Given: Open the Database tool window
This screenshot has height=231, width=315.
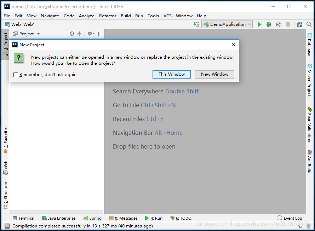Looking at the screenshot, I should click(310, 44).
